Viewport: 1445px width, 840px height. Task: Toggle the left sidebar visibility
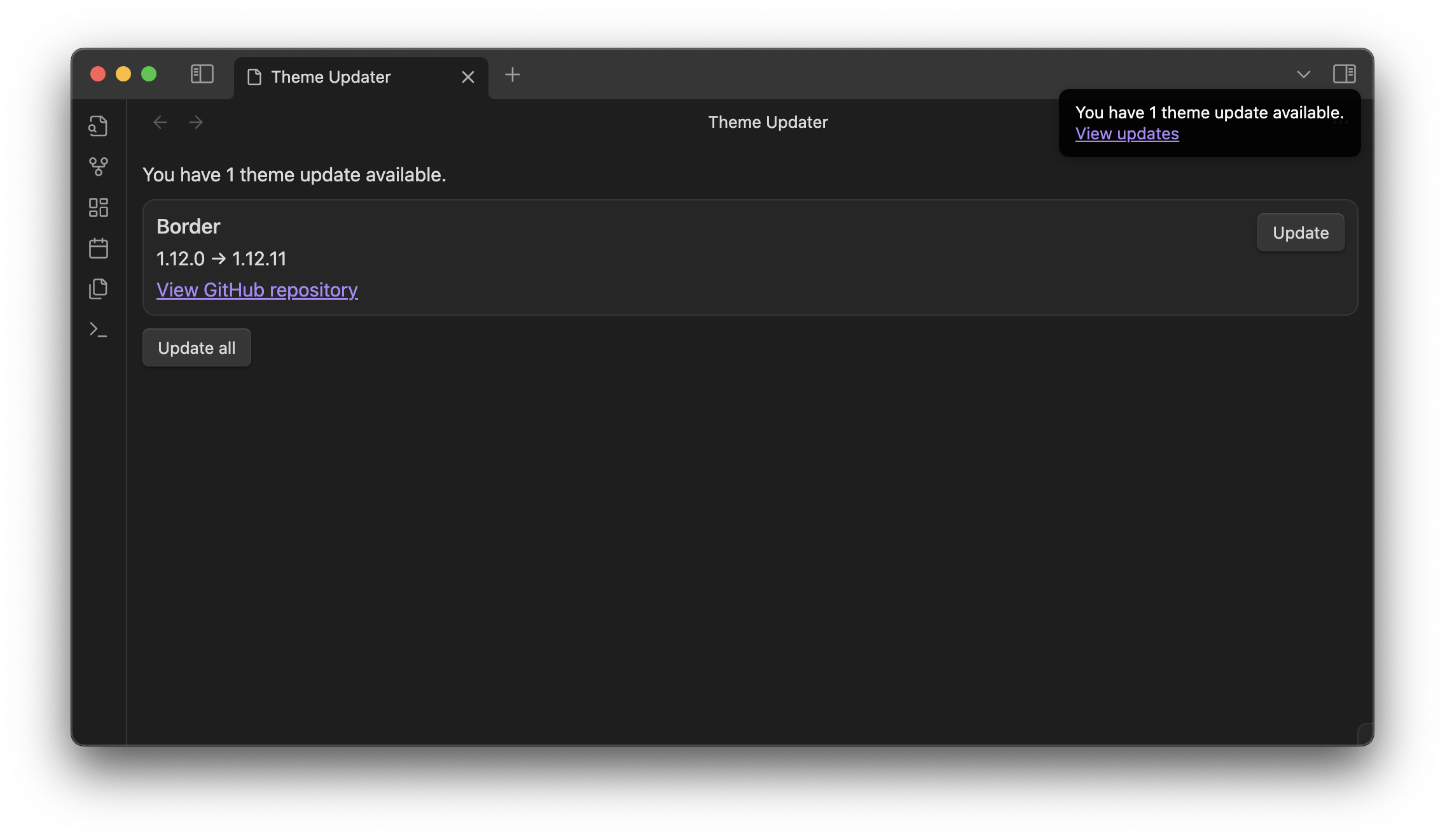(202, 74)
